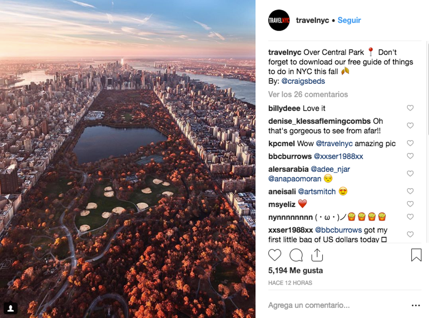Follow the account via Seguir
This screenshot has height=318, width=429.
tap(349, 20)
